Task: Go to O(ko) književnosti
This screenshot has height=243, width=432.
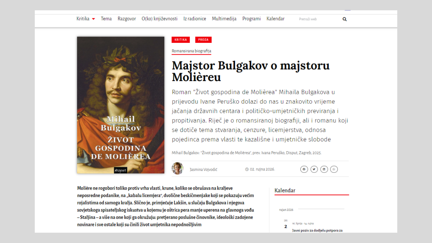Action: click(159, 19)
